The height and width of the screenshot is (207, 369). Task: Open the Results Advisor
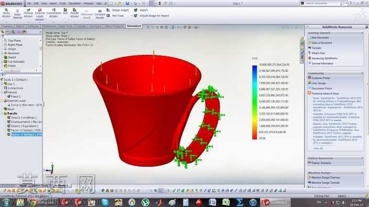coord(74,13)
